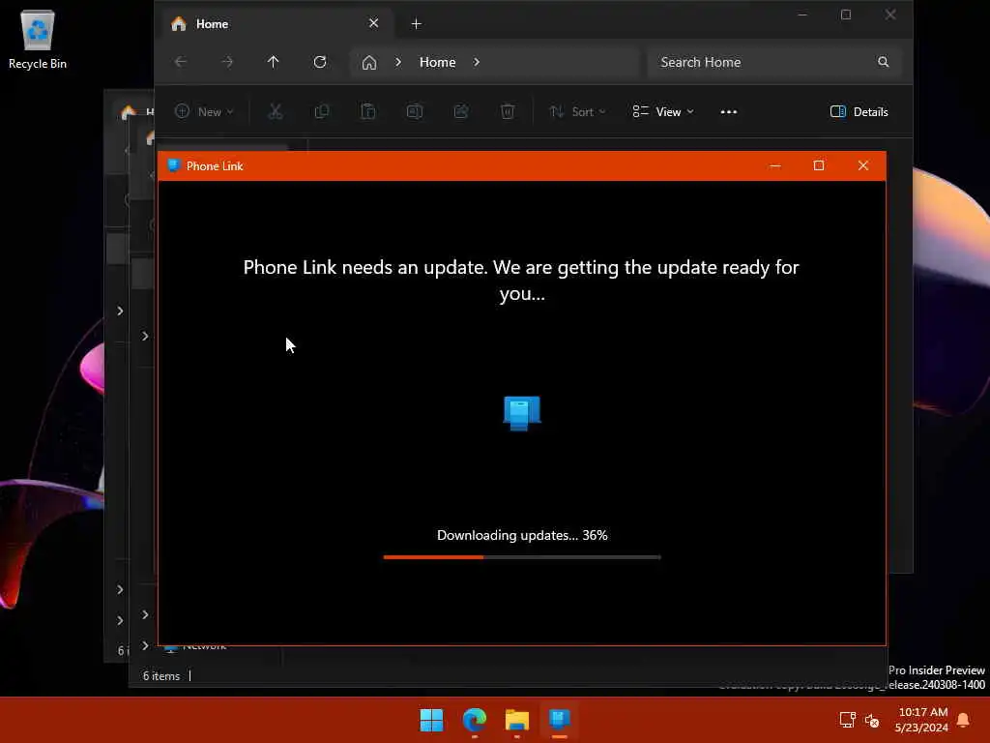Click the network display tray icon

[847, 720]
